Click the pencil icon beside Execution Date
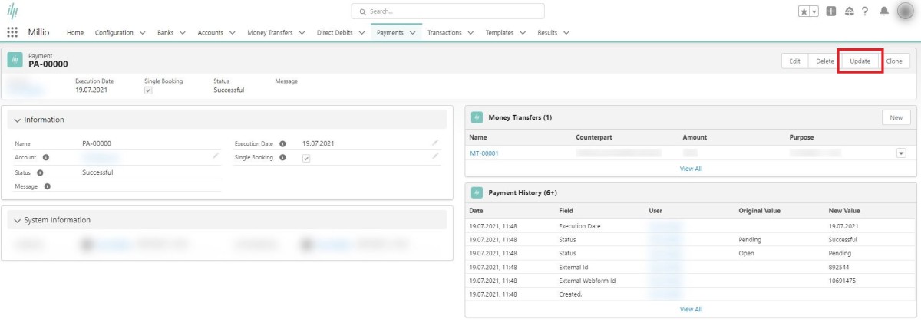The image size is (921, 322). pyautogui.click(x=435, y=143)
